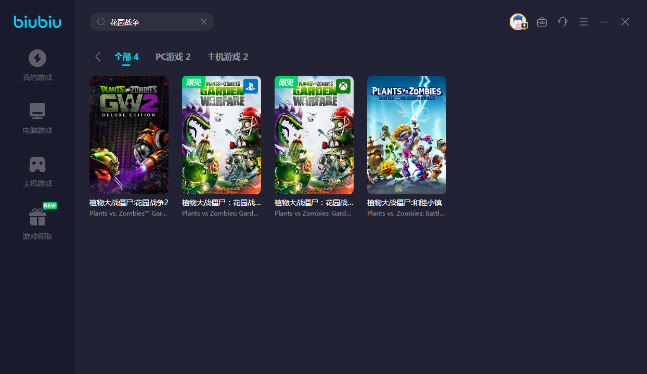The width and height of the screenshot is (647, 374).
Task: Close the biubiu window
Action: [x=625, y=22]
